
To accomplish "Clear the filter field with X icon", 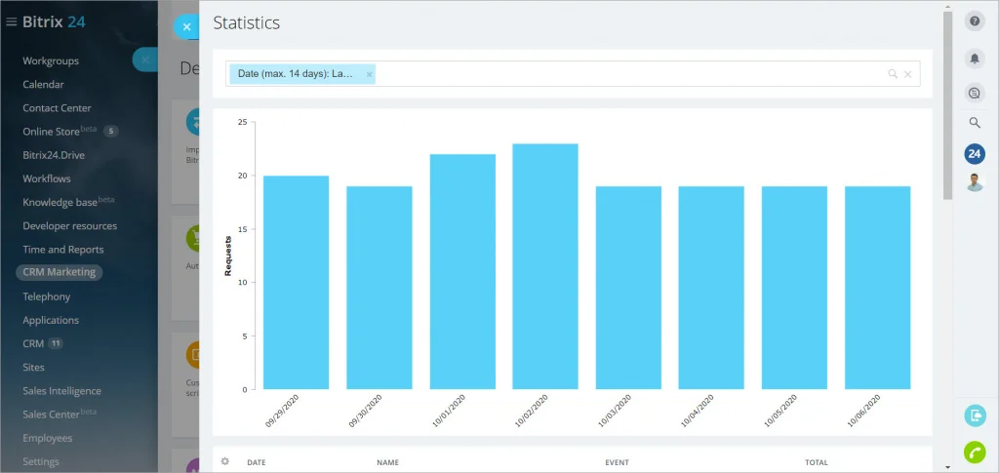I will (x=908, y=74).
